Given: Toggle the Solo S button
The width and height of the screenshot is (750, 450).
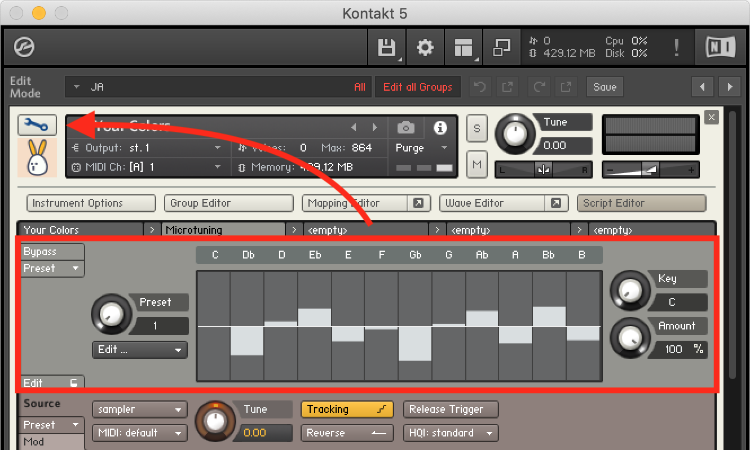Looking at the screenshot, I should 477,128.
